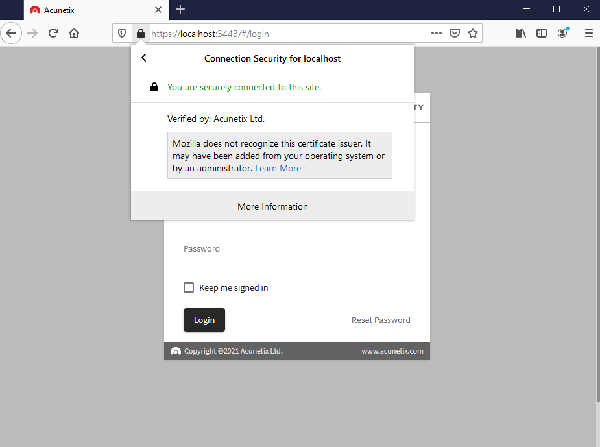Open page actions three-dot menu
600x447 pixels.
(437, 33)
